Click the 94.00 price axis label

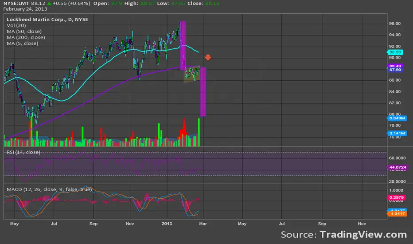point(394,35)
